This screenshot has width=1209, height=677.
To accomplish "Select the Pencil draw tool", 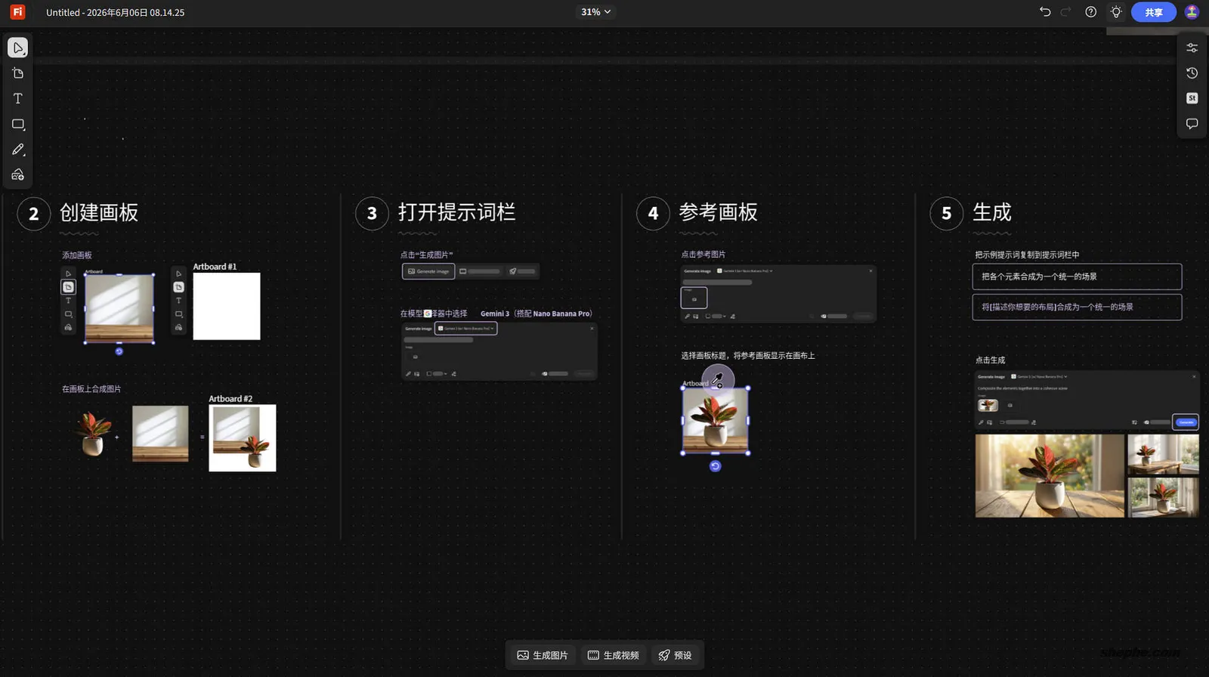I will click(18, 150).
